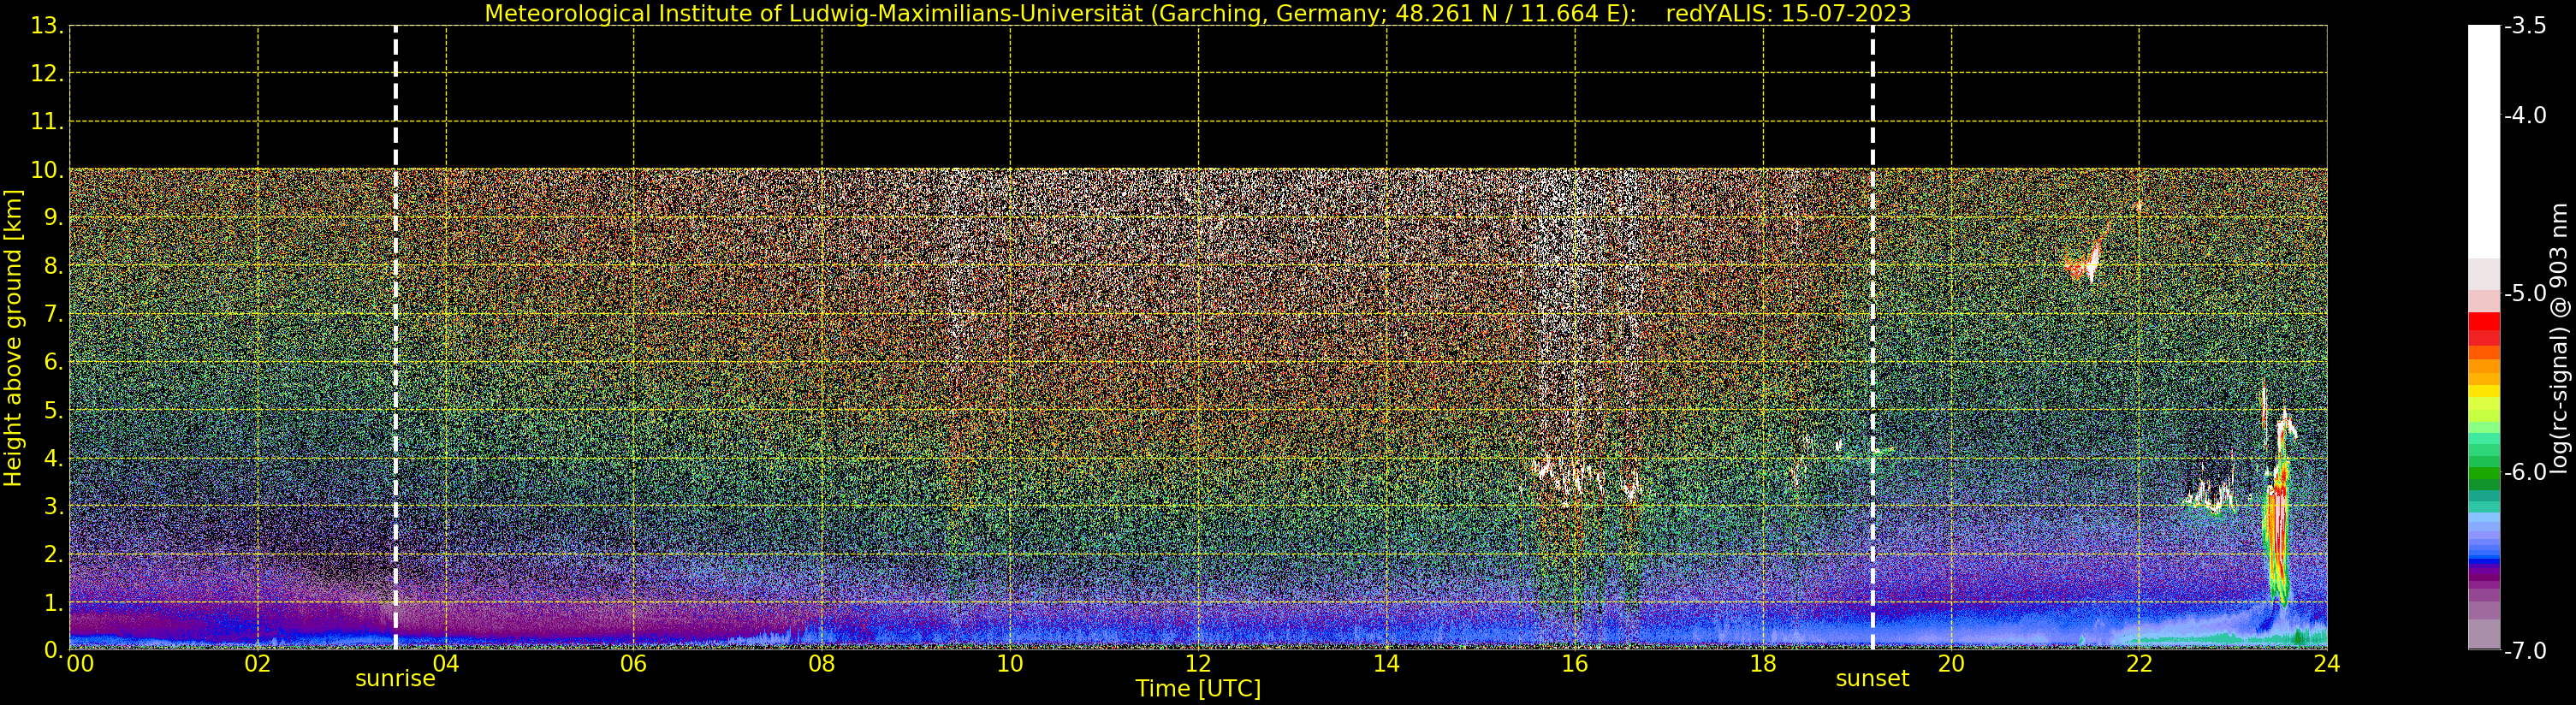
Task: Click the height tick label '13.'
Action: point(47,26)
